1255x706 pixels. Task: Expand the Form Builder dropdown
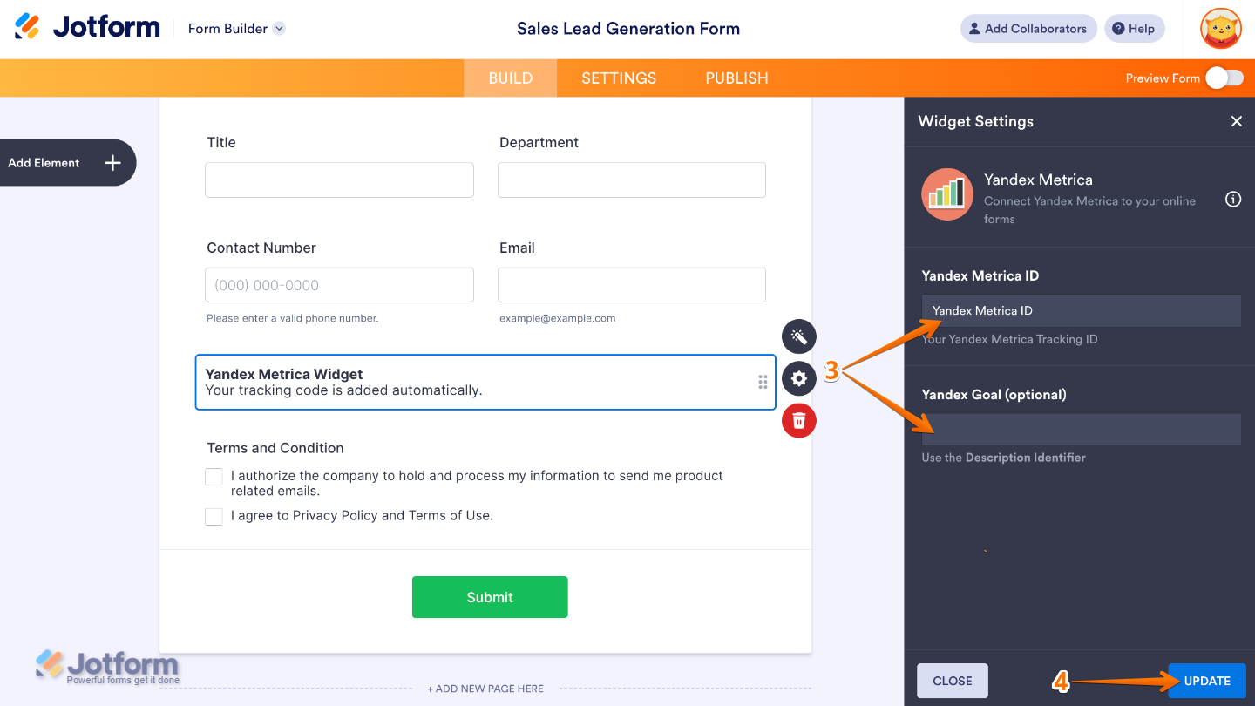tap(279, 29)
